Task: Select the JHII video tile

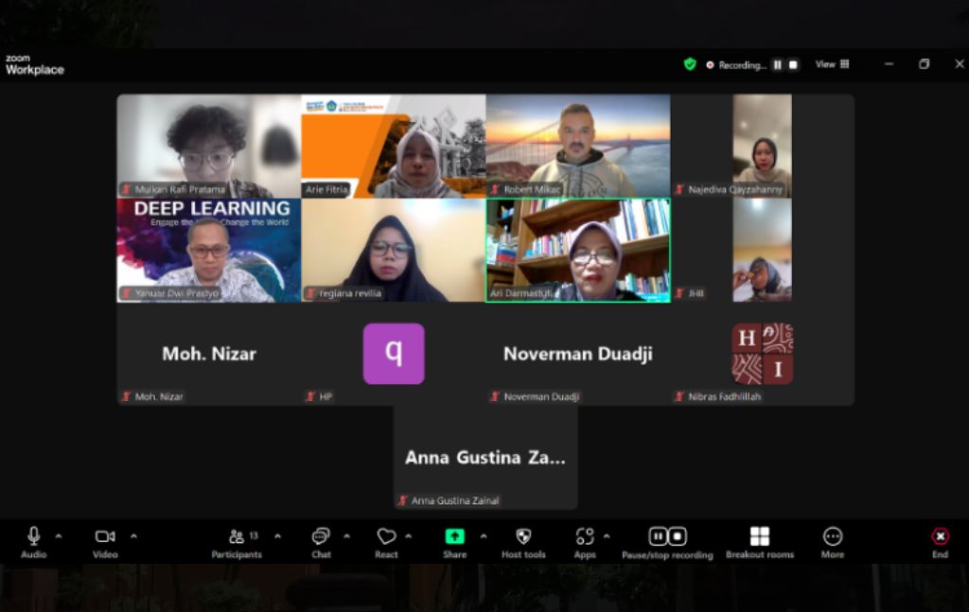Action: coord(762,250)
